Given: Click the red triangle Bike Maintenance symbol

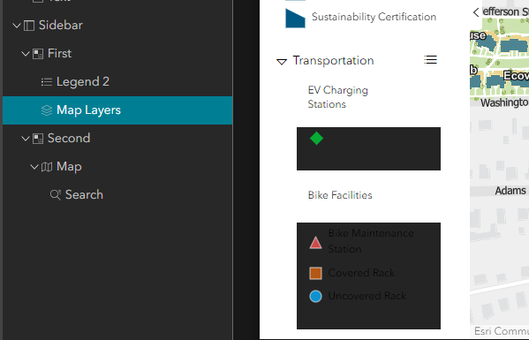Looking at the screenshot, I should point(315,243).
